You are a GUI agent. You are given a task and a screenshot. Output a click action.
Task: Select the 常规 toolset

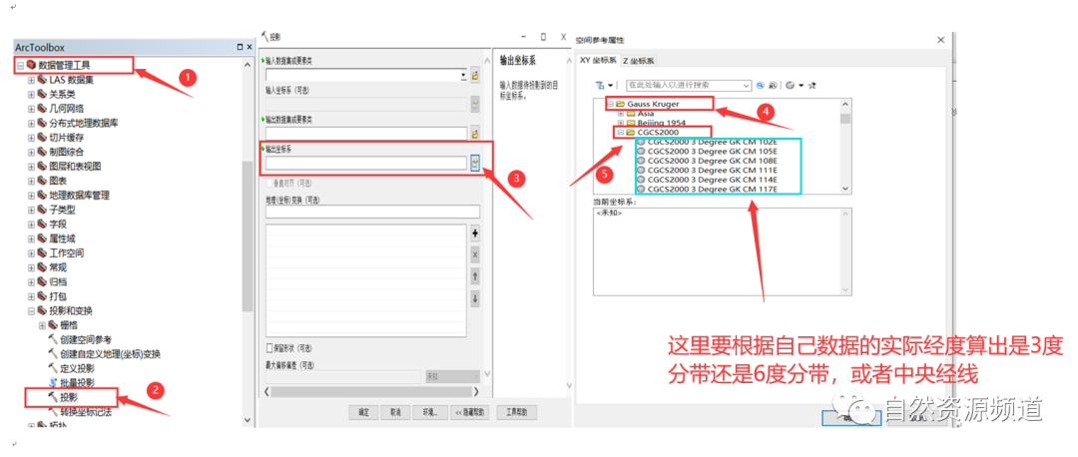(58, 267)
